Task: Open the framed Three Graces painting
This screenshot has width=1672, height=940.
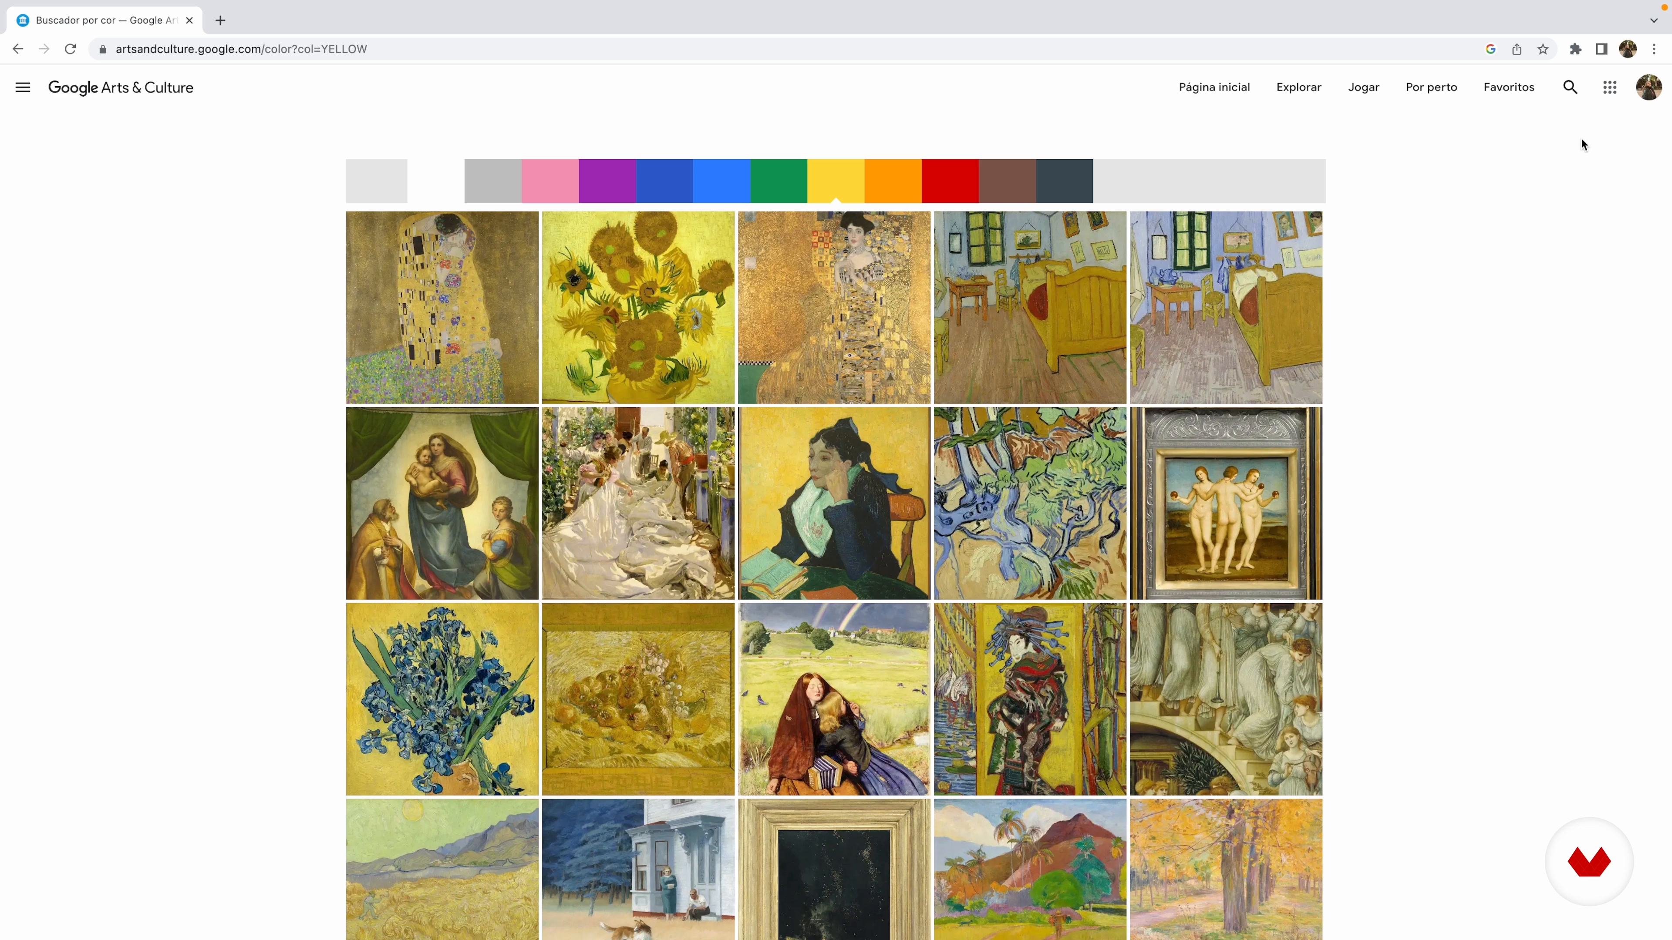Action: pos(1226,504)
